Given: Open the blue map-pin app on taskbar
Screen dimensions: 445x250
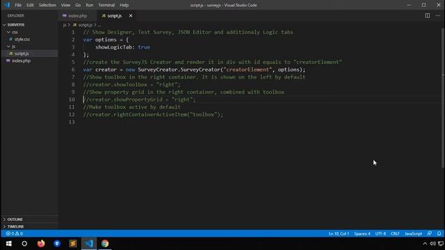Looking at the screenshot, I should point(57,244).
